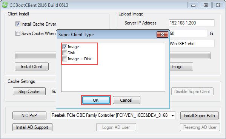The height and width of the screenshot is (139, 226).
Task: Enable the Image + Disk checkbox
Action: (65, 59)
